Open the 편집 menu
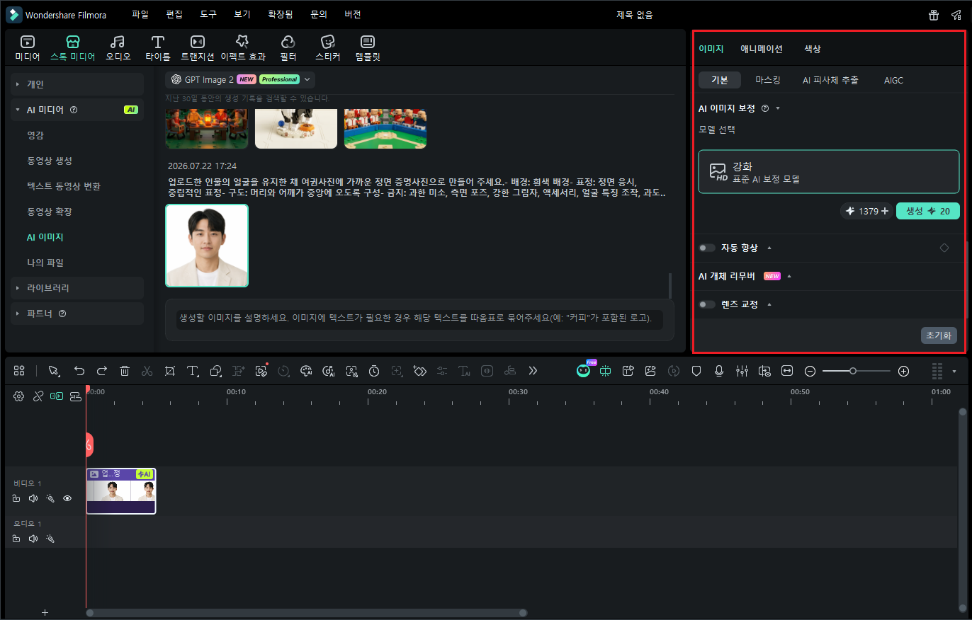The image size is (972, 620). click(x=174, y=14)
